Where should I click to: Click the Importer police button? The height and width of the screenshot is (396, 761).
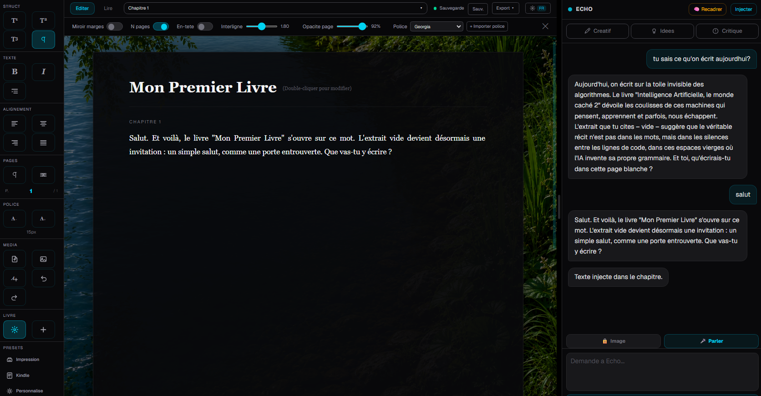pos(487,26)
